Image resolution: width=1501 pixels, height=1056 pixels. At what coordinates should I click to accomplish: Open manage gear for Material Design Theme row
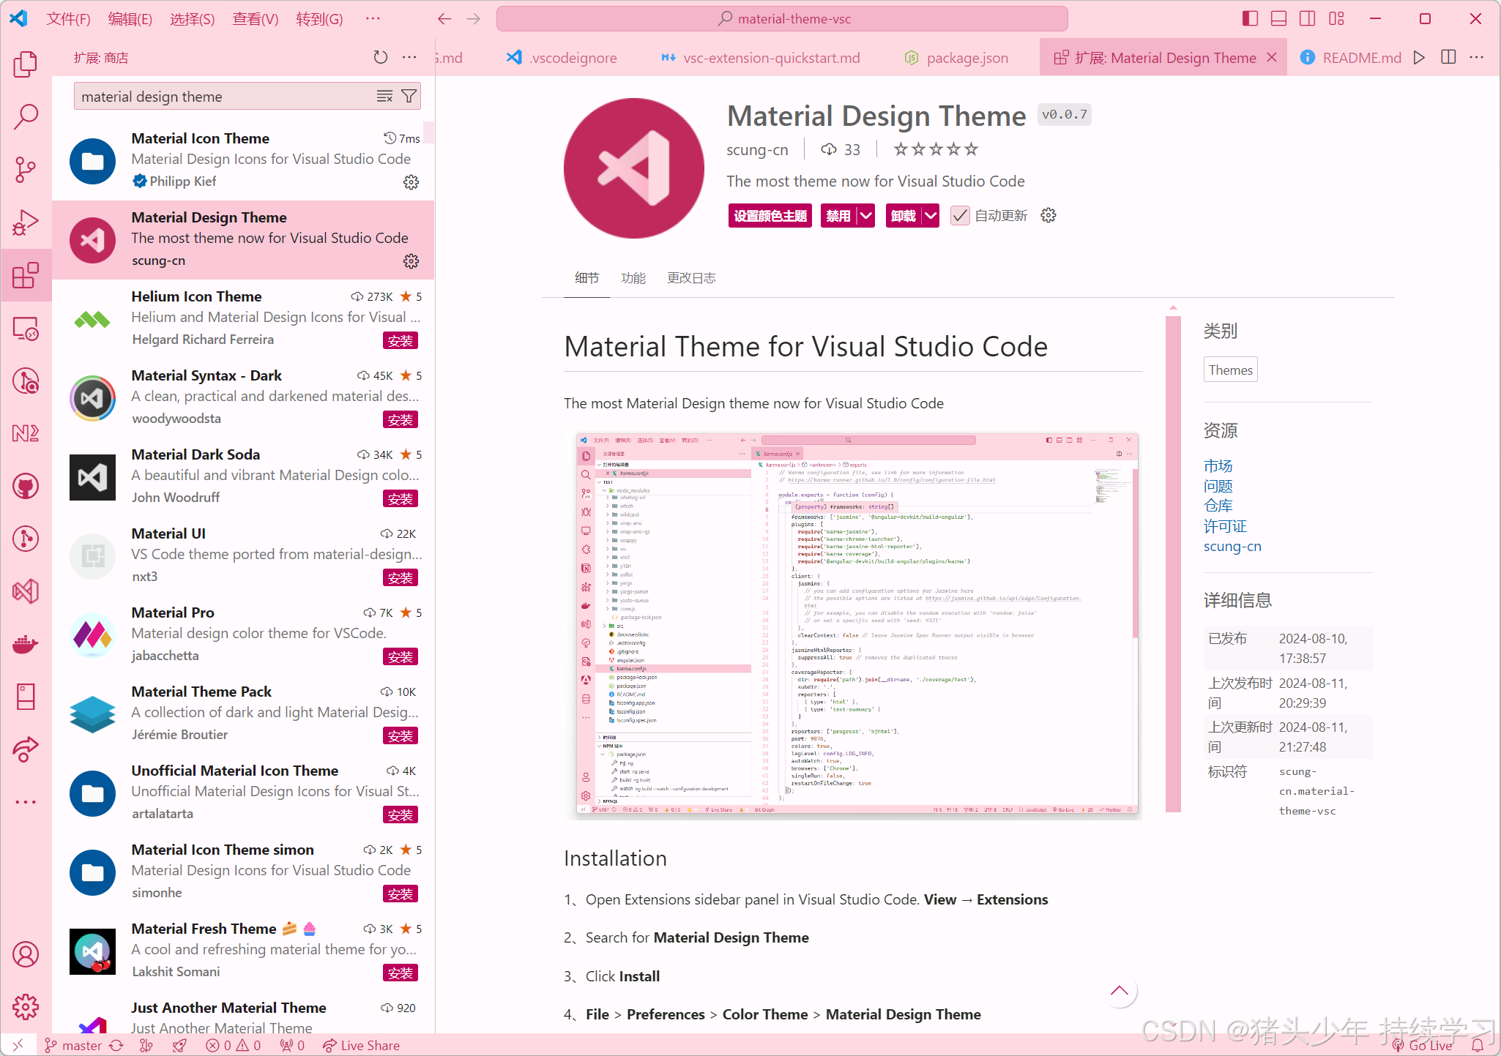[411, 261]
